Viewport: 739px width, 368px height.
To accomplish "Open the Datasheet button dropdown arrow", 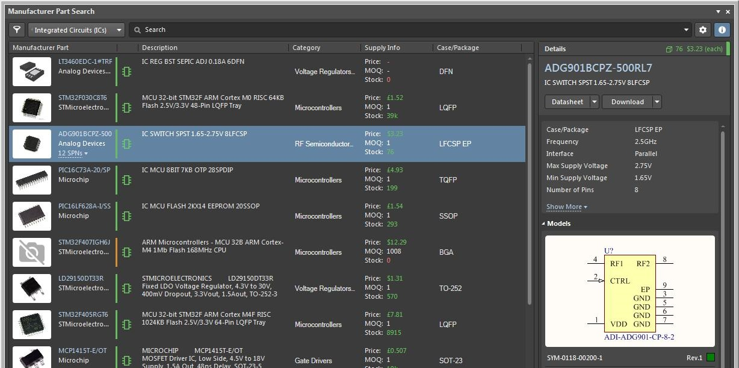I will pyautogui.click(x=595, y=102).
